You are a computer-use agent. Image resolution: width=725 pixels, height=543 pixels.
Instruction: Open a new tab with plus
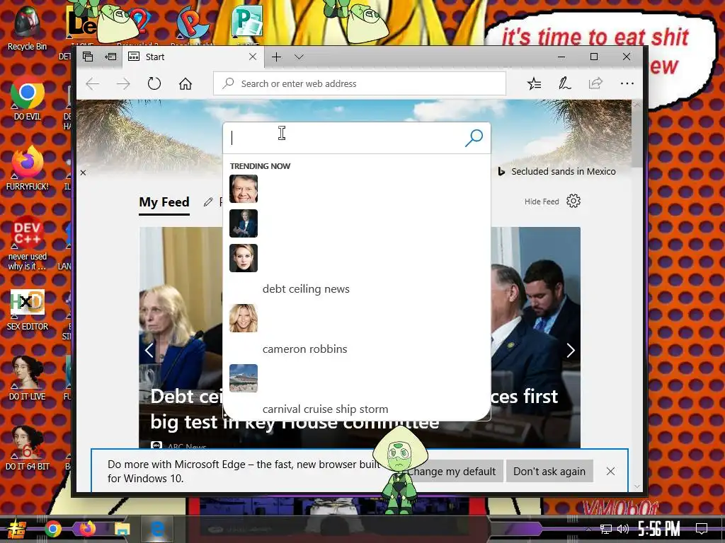(277, 57)
